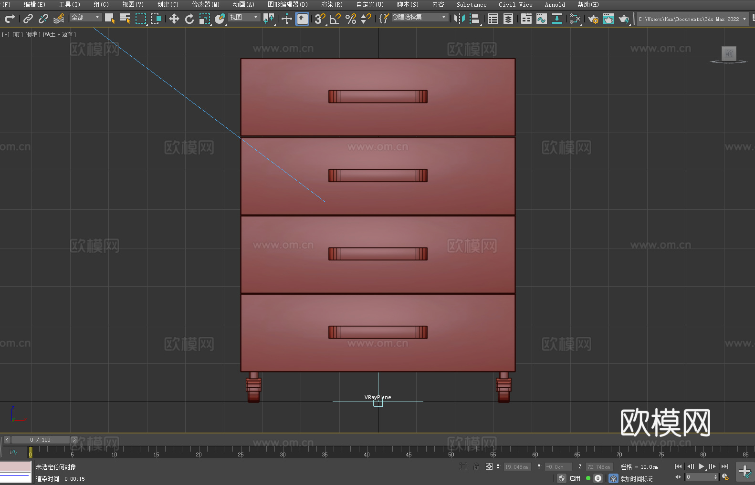Go to the start frame

pos(678,466)
